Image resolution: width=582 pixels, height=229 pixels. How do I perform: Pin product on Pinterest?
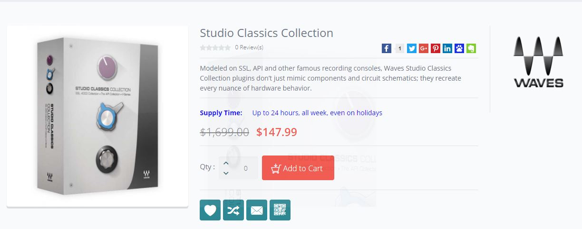tap(436, 48)
